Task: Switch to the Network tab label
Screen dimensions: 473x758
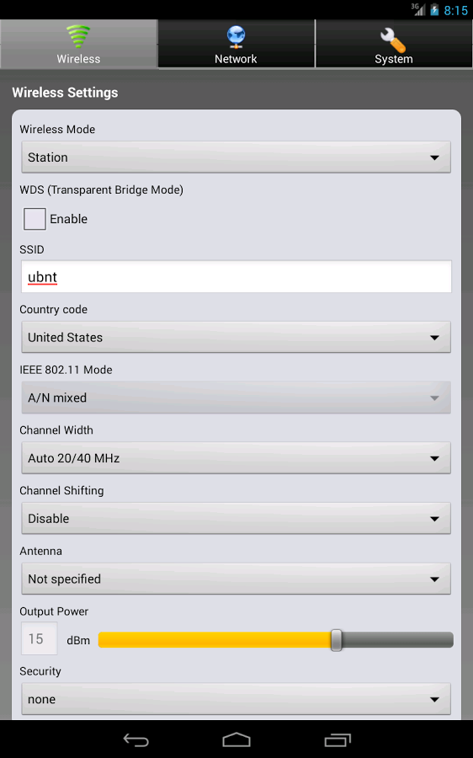Action: click(x=236, y=59)
